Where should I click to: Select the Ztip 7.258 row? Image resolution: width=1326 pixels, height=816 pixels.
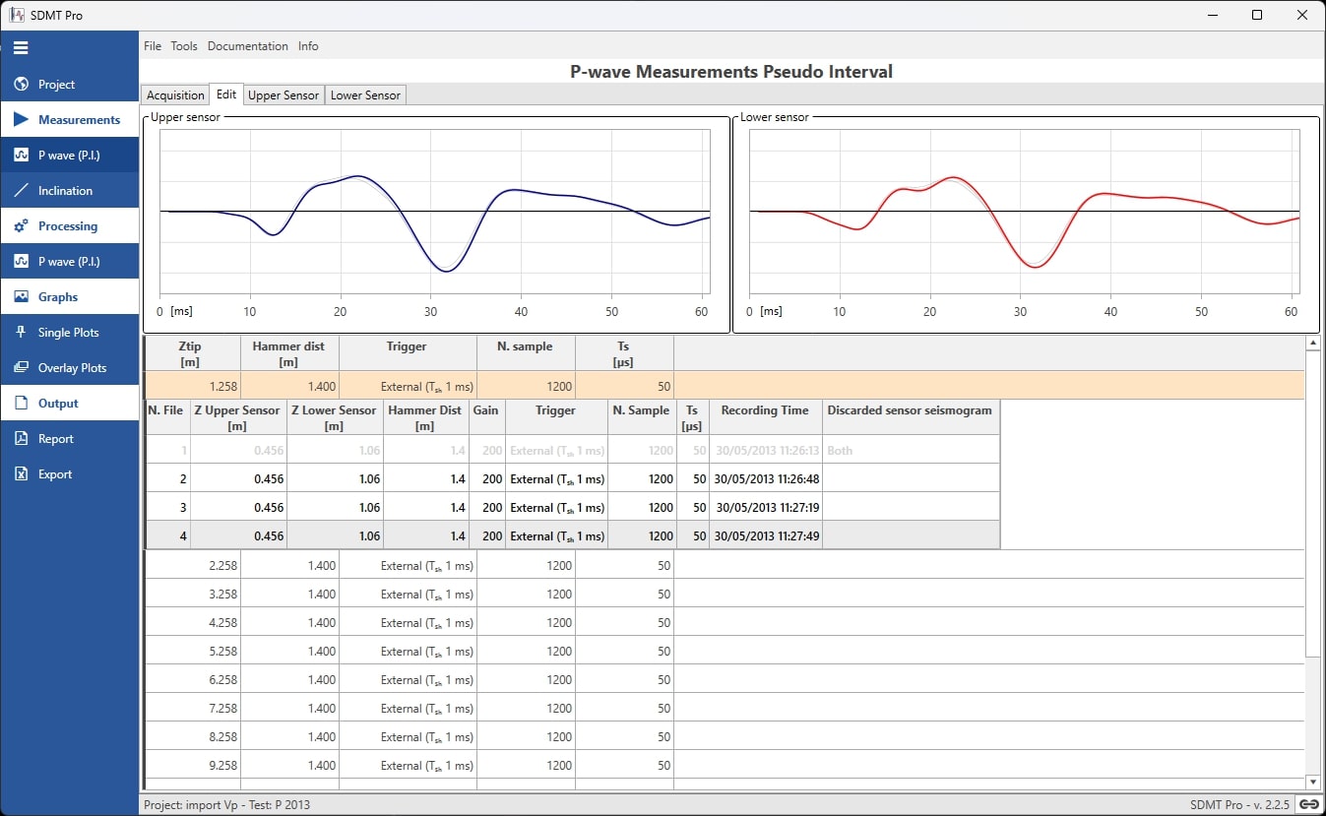click(725, 709)
